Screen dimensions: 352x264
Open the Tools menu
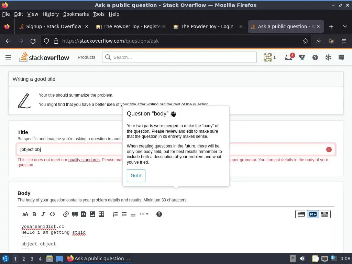(99, 14)
